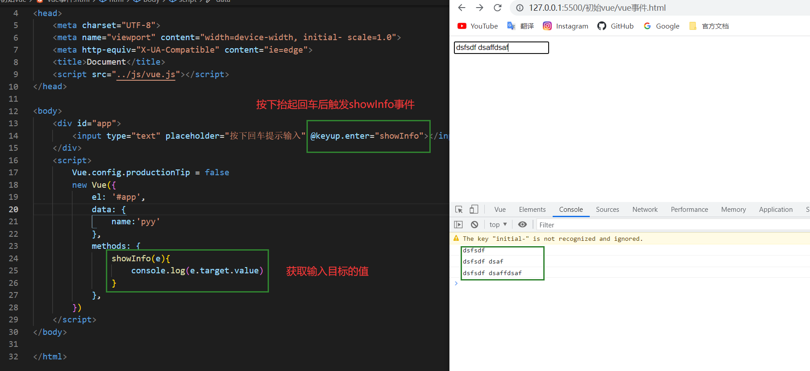This screenshot has width=810, height=371.
Task: Open the Network tab
Action: click(645, 210)
